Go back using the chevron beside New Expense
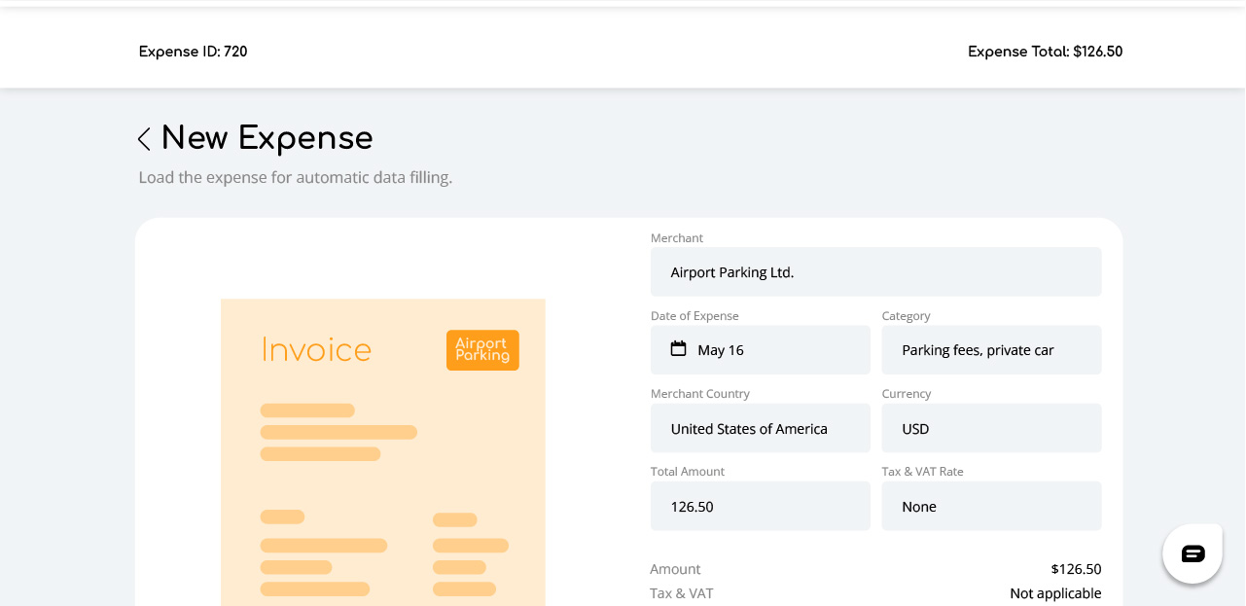 pyautogui.click(x=144, y=139)
